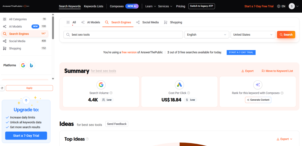Image resolution: width=302 pixels, height=146 pixels.
Task: Open the Top Ideas Export dropdown
Action: coord(284,139)
